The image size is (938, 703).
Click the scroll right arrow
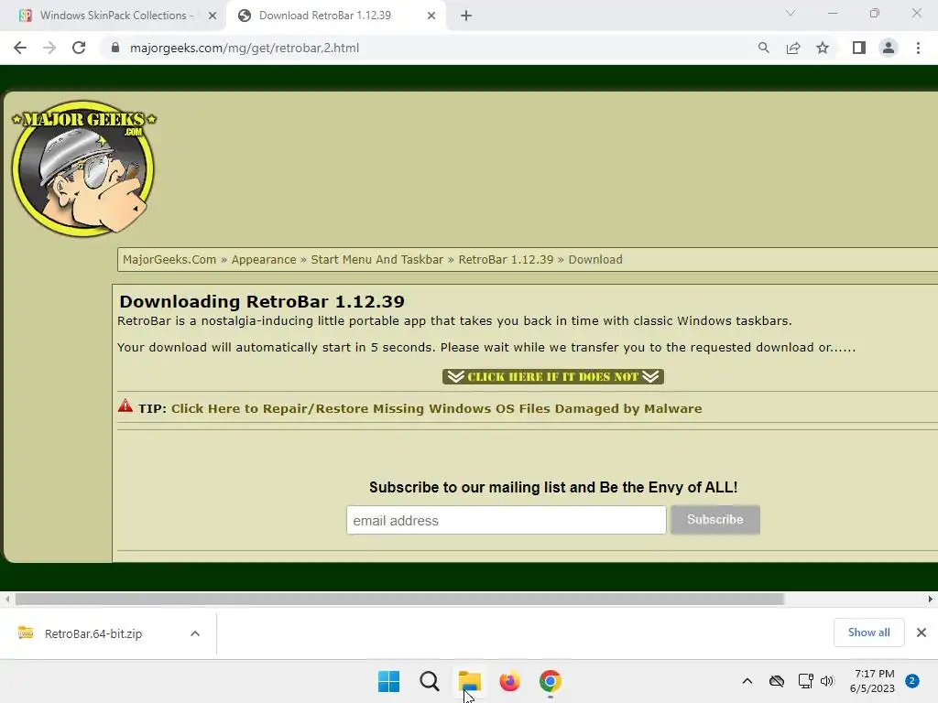pyautogui.click(x=931, y=599)
